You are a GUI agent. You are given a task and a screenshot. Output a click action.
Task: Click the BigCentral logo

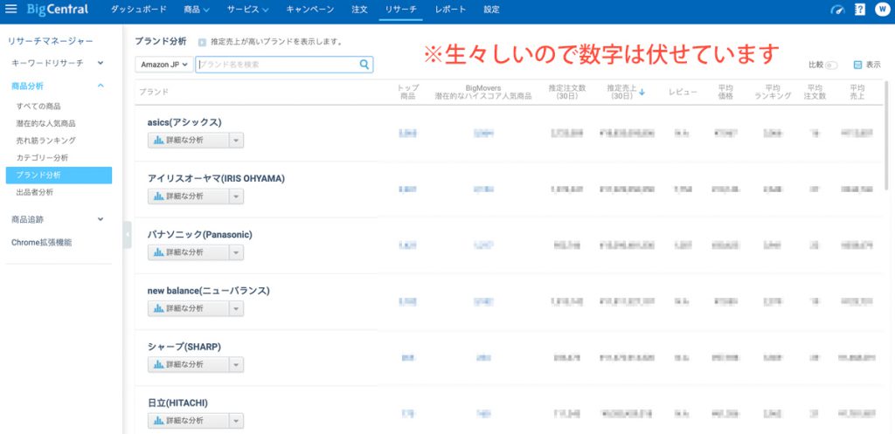pos(58,9)
